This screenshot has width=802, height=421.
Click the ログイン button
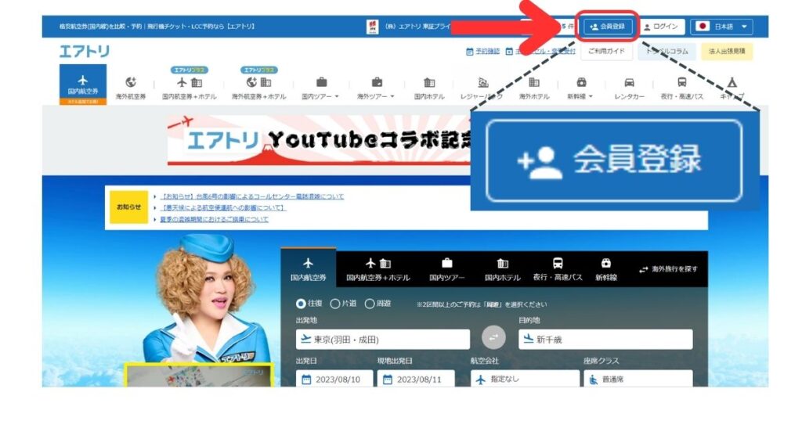pyautogui.click(x=661, y=27)
